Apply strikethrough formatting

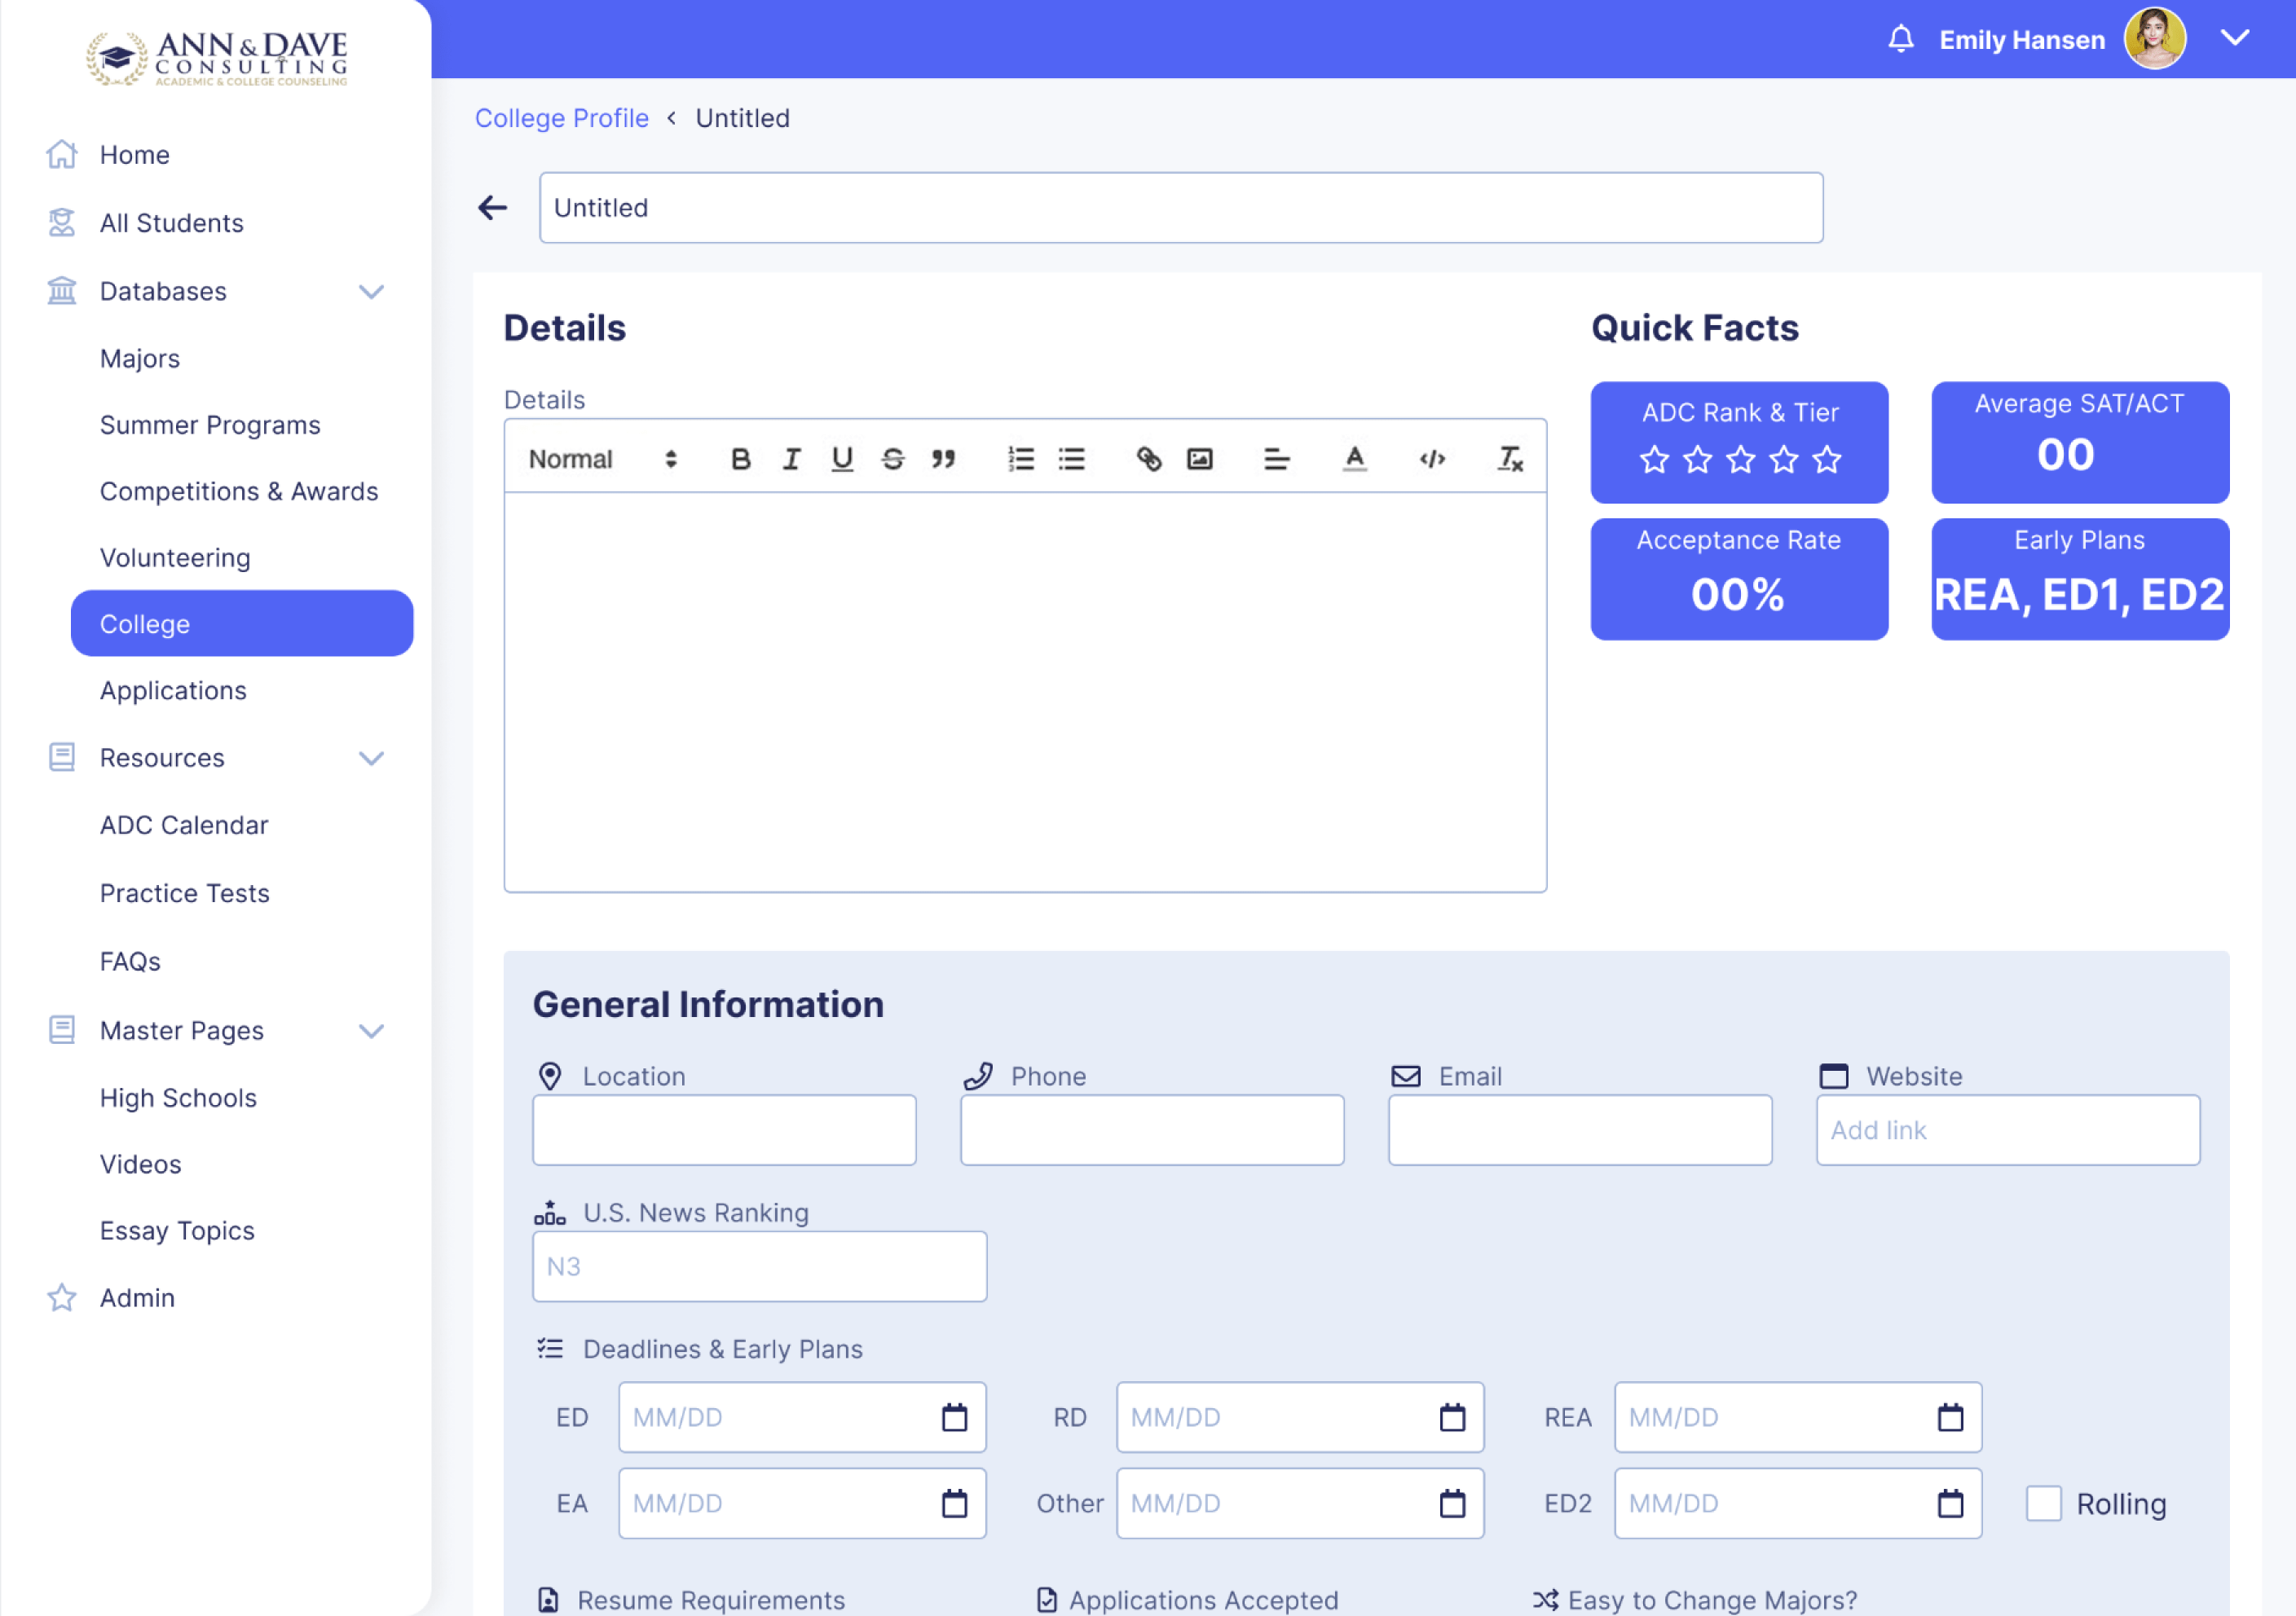tap(893, 459)
